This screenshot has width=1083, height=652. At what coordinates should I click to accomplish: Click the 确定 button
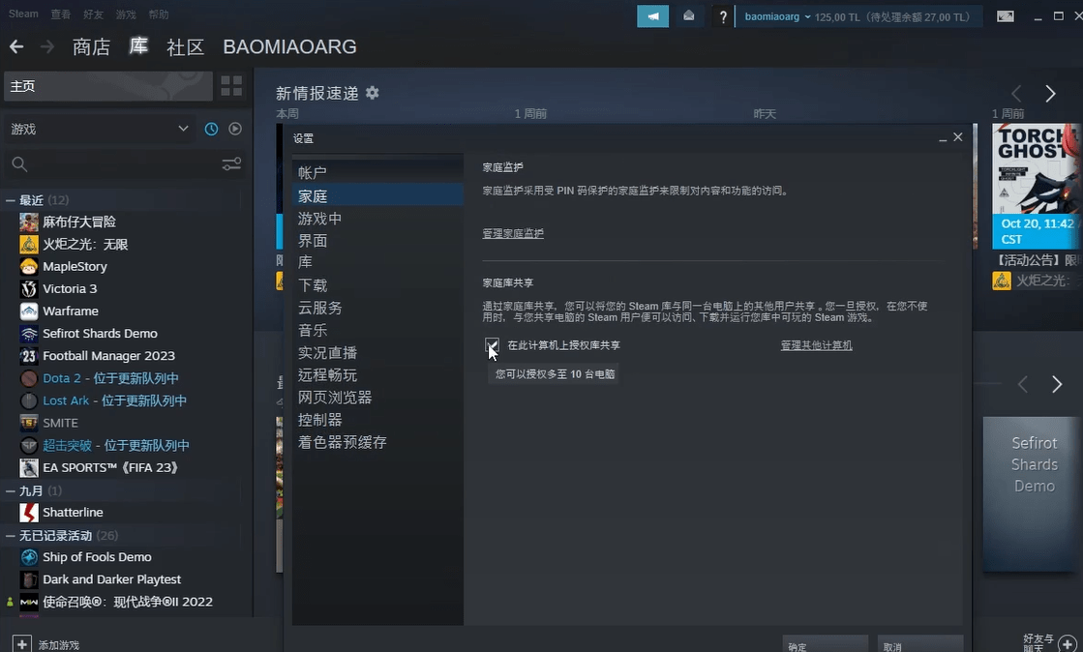click(x=825, y=645)
